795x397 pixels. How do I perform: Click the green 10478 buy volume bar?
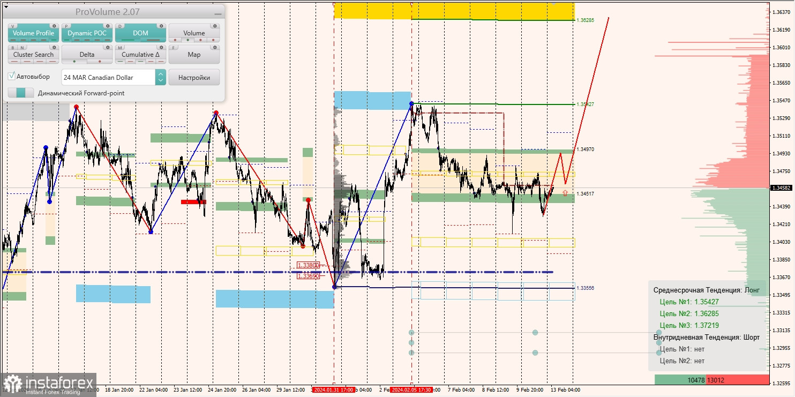pos(680,380)
